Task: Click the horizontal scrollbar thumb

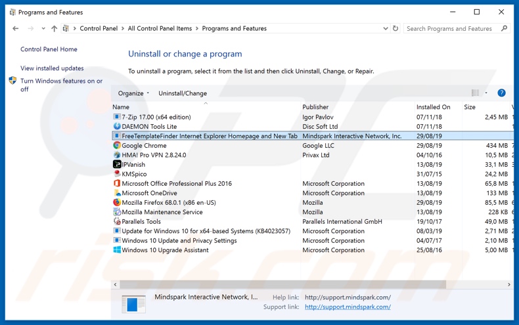Action: (282, 284)
